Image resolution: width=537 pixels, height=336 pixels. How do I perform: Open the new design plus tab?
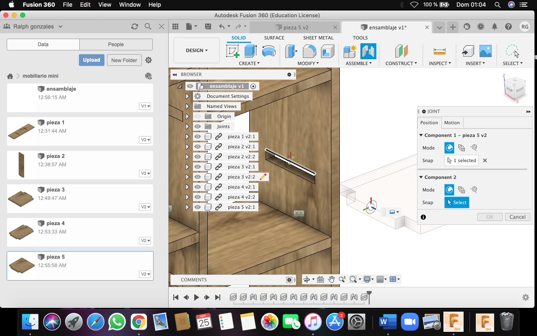pyautogui.click(x=453, y=27)
